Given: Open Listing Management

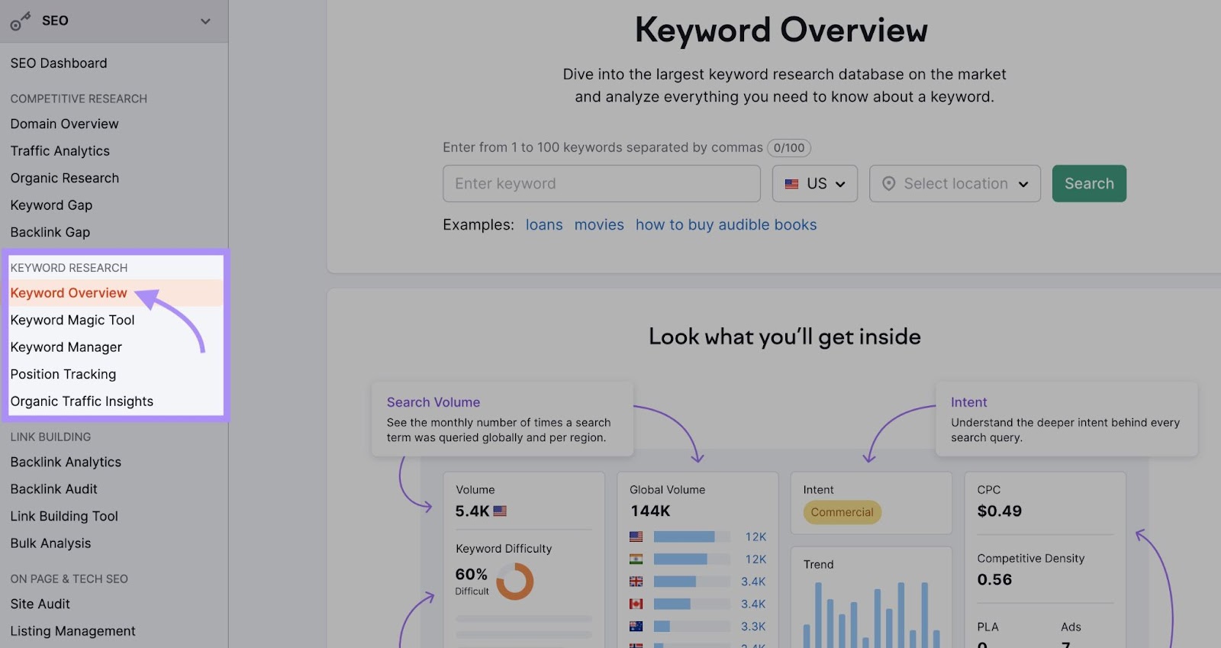Looking at the screenshot, I should (72, 631).
